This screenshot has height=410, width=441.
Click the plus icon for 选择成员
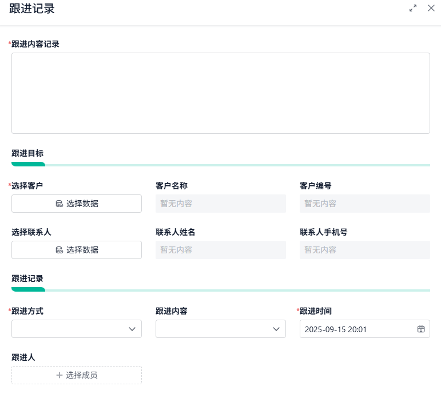[x=59, y=375]
